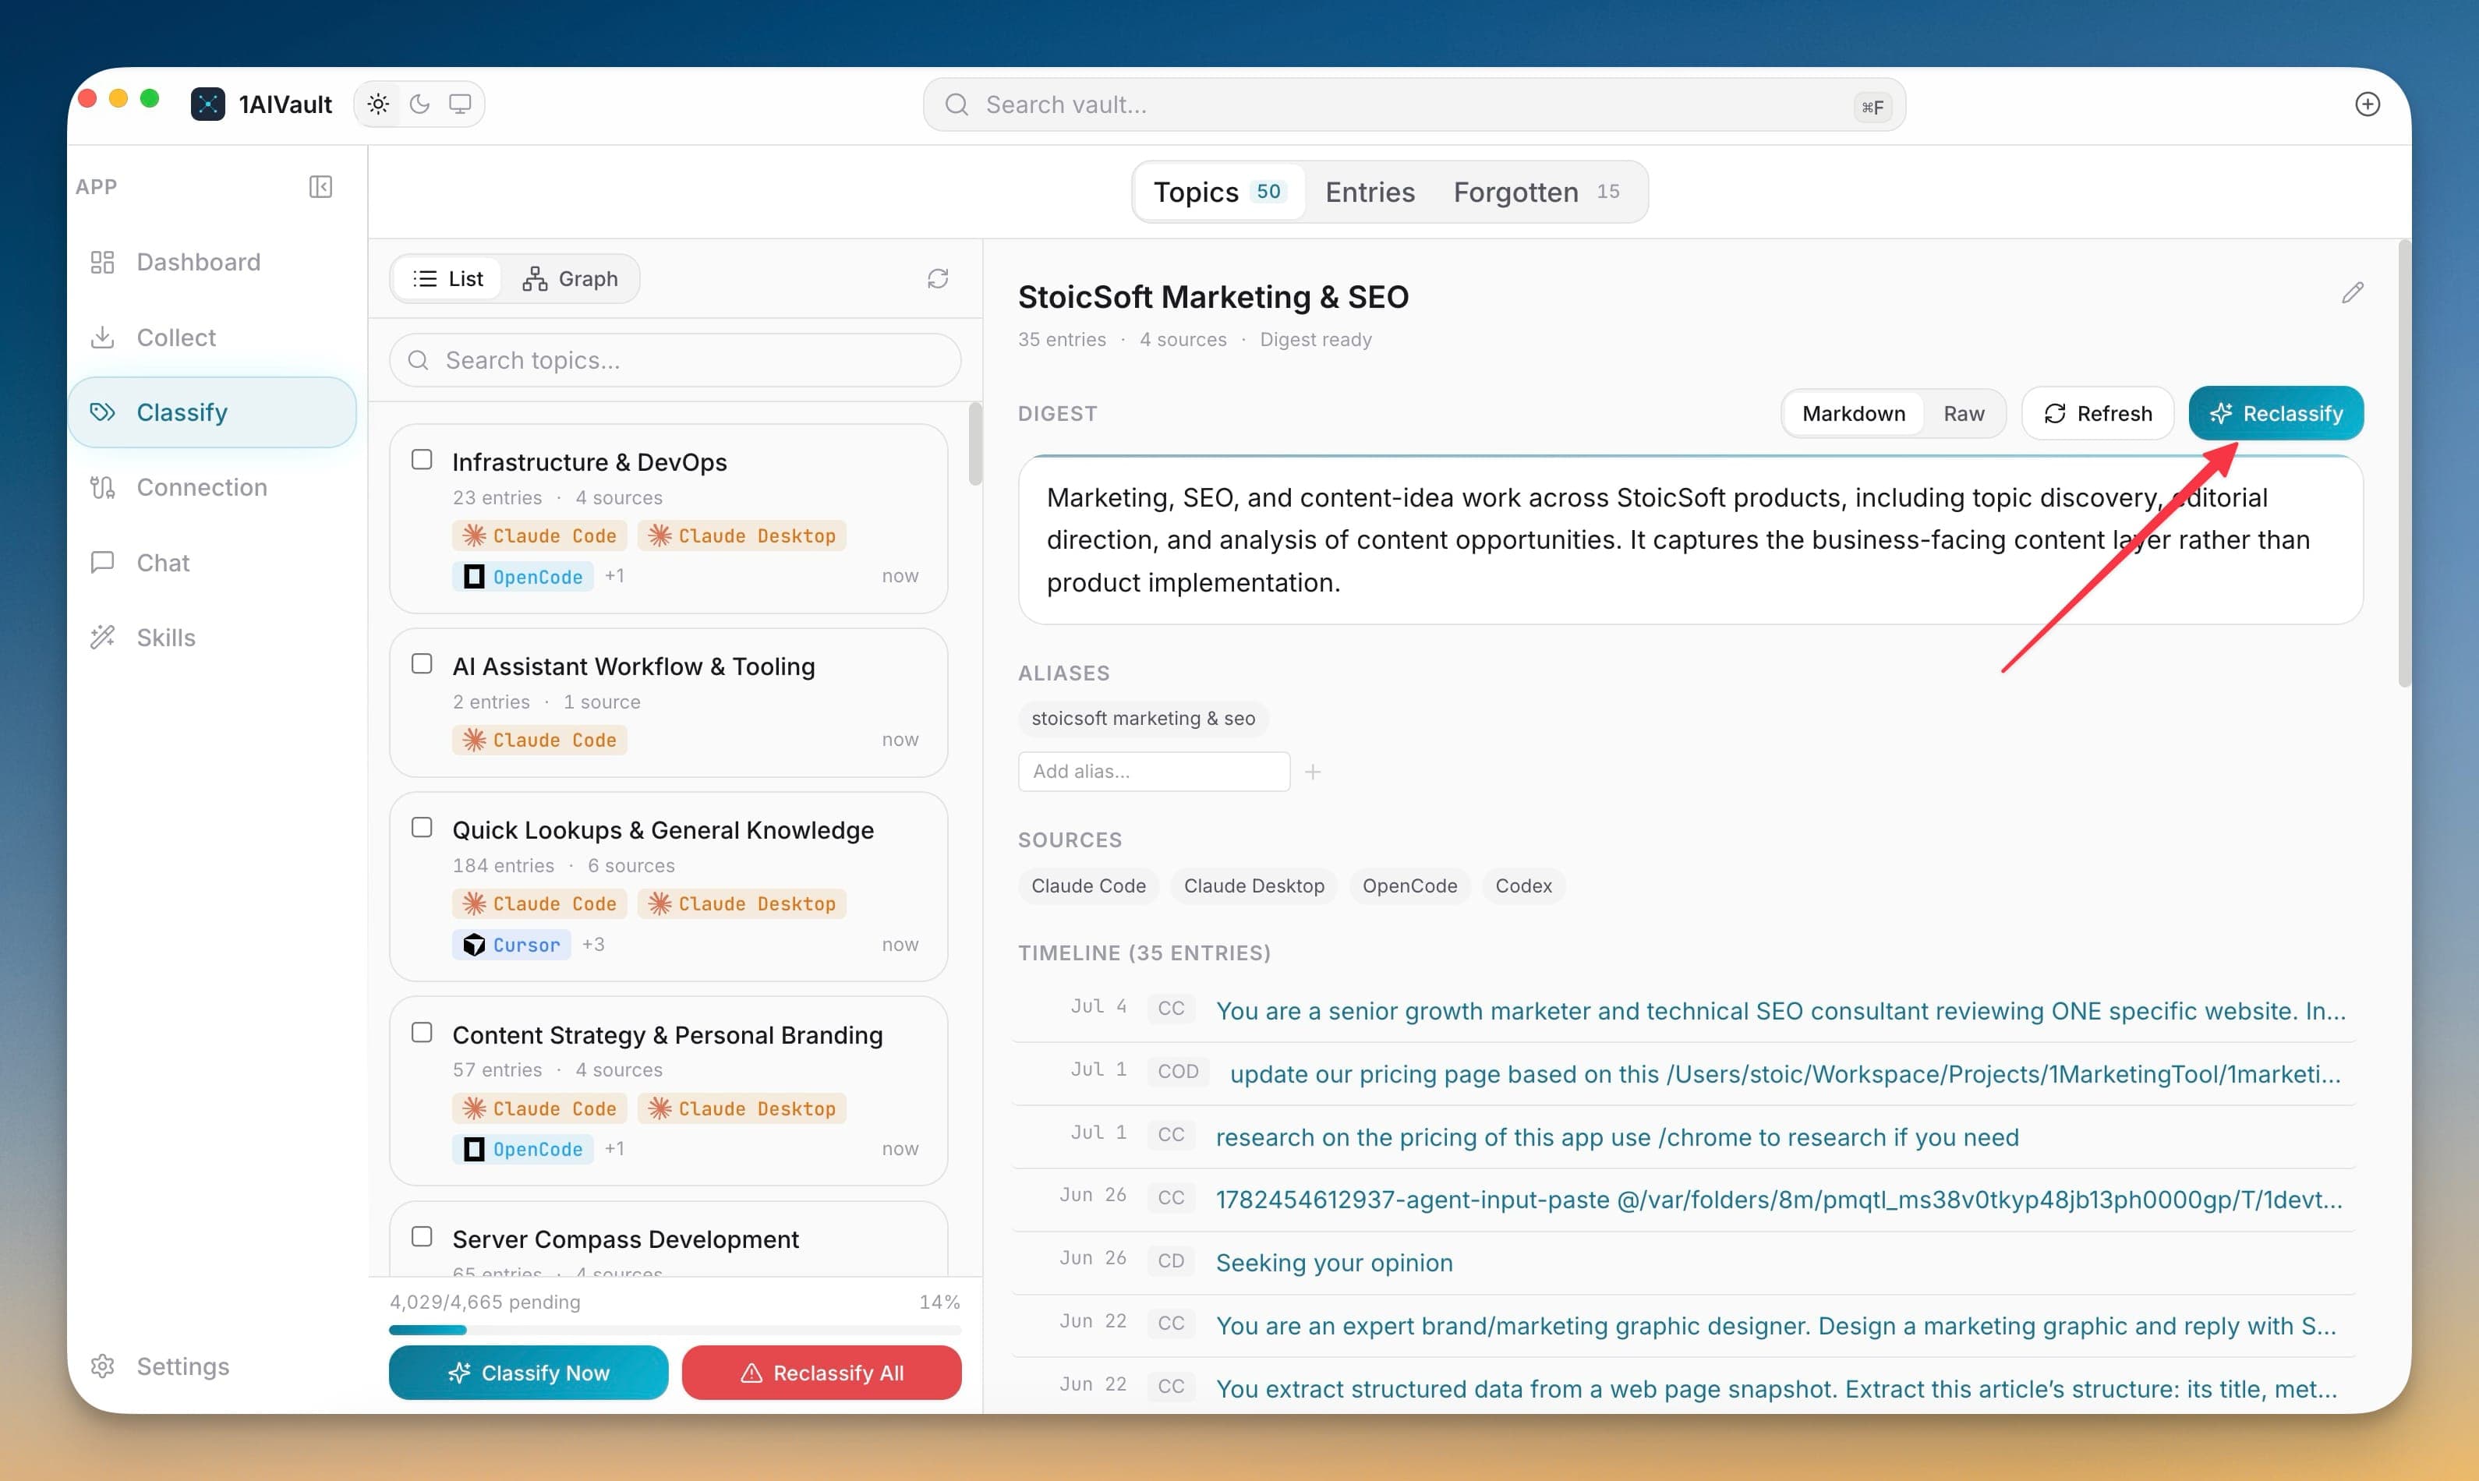This screenshot has height=1481, width=2479.
Task: Click the topics list scrollbar
Action: tap(975, 444)
